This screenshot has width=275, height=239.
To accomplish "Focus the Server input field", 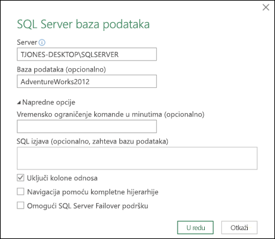I will (87, 54).
